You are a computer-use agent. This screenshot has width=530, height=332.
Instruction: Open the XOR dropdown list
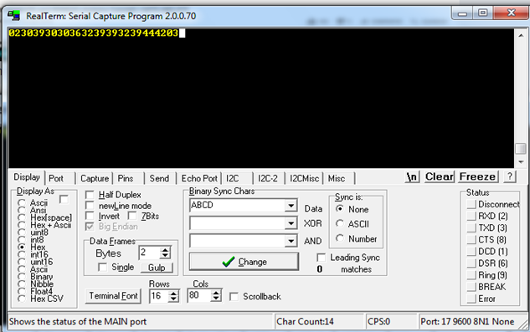click(291, 223)
